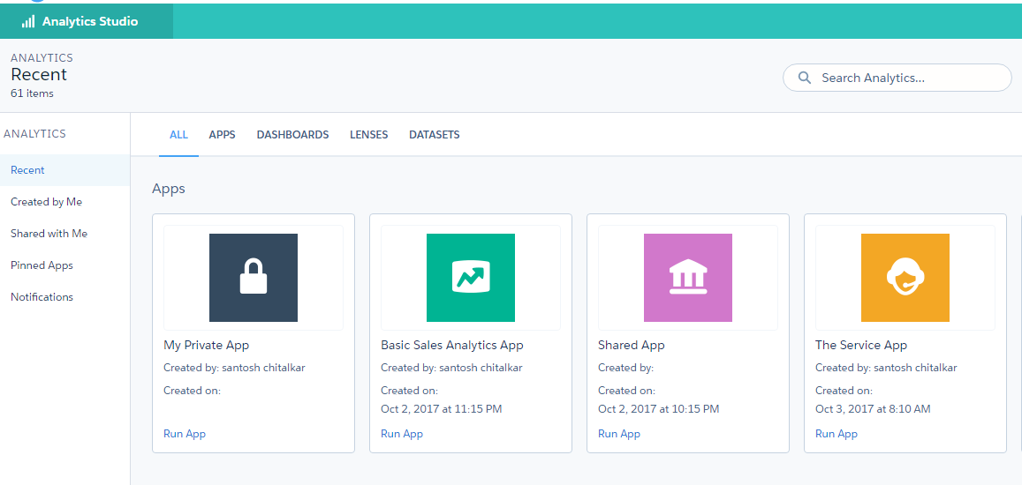The width and height of the screenshot is (1022, 485).
Task: Open Basic Sales Analytics chart icon
Action: tap(471, 278)
